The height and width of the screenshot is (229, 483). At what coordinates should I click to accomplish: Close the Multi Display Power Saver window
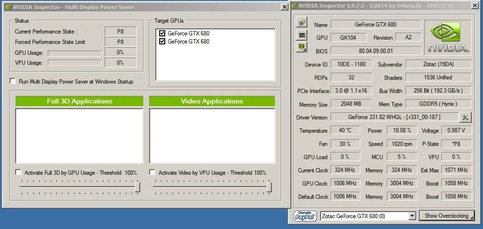click(284, 7)
